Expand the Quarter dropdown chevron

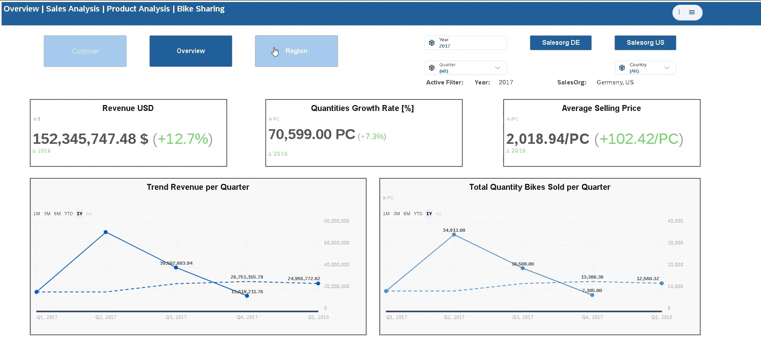coord(497,68)
